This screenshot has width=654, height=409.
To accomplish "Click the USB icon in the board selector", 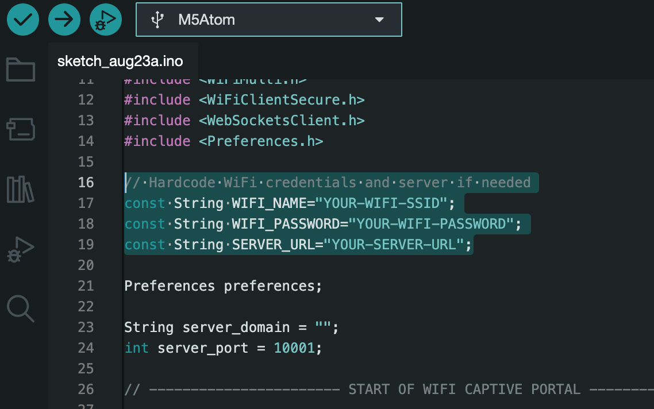I will (x=157, y=20).
